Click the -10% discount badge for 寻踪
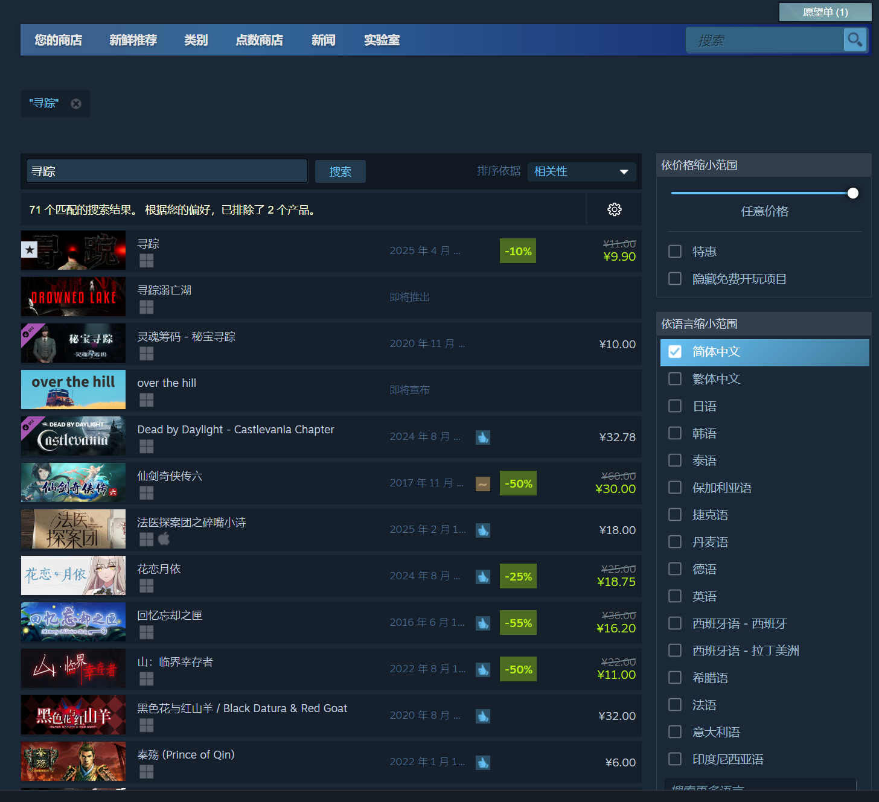879x802 pixels. 518,251
